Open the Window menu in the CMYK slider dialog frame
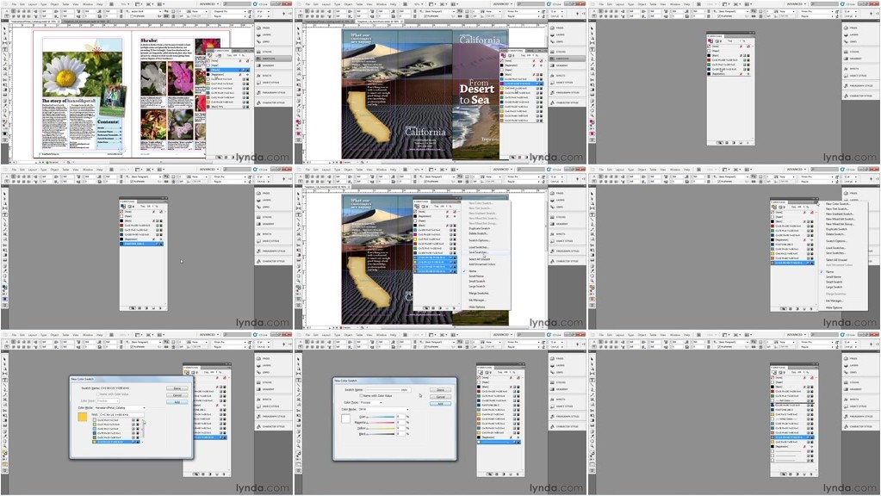This screenshot has width=881, height=496. (x=382, y=335)
